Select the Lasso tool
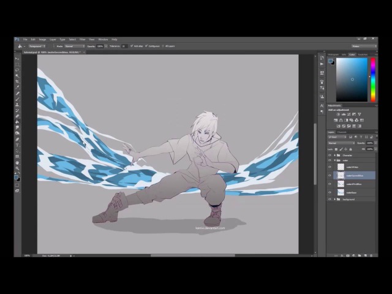392x294 pixels. point(17,70)
